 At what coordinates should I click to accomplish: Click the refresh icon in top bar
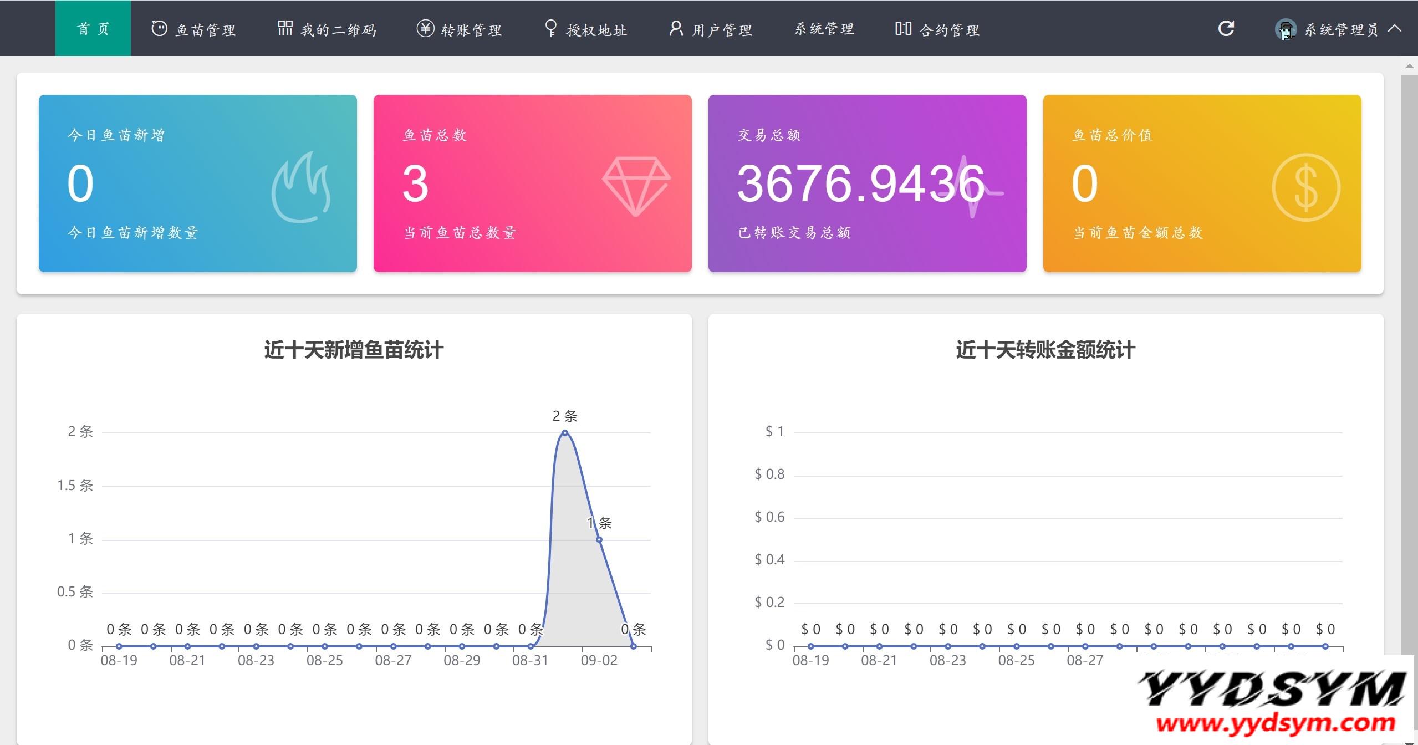point(1226,28)
